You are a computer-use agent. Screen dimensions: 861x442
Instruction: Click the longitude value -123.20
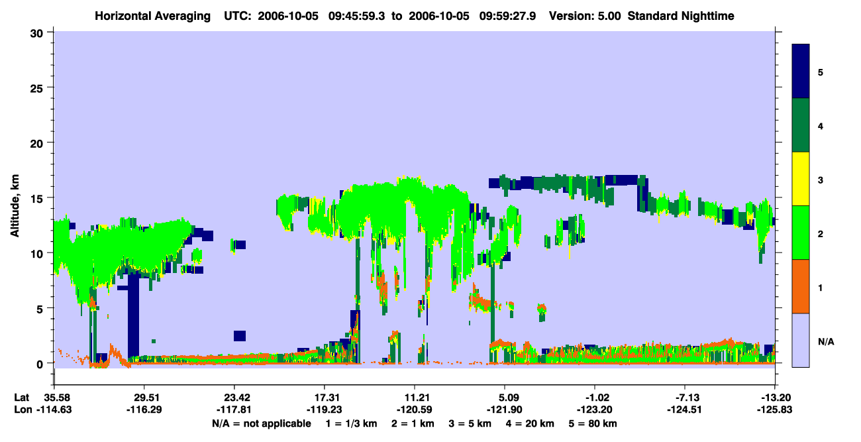tap(595, 410)
